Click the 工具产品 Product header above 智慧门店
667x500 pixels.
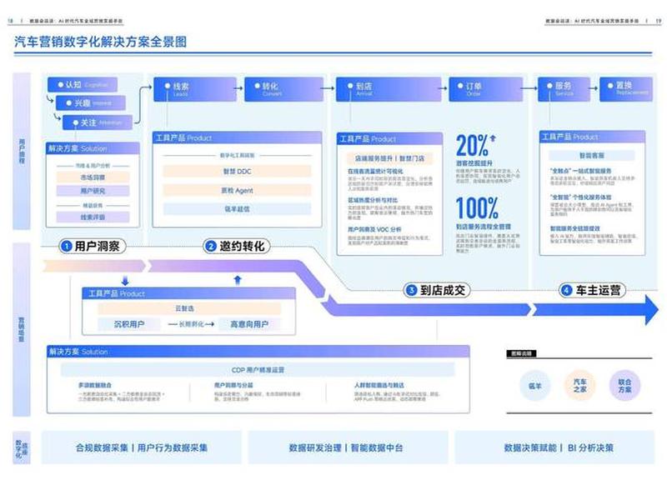click(x=389, y=138)
